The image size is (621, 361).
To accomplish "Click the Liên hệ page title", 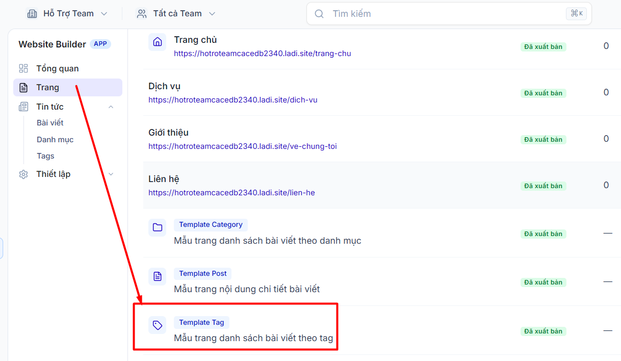I will [164, 179].
